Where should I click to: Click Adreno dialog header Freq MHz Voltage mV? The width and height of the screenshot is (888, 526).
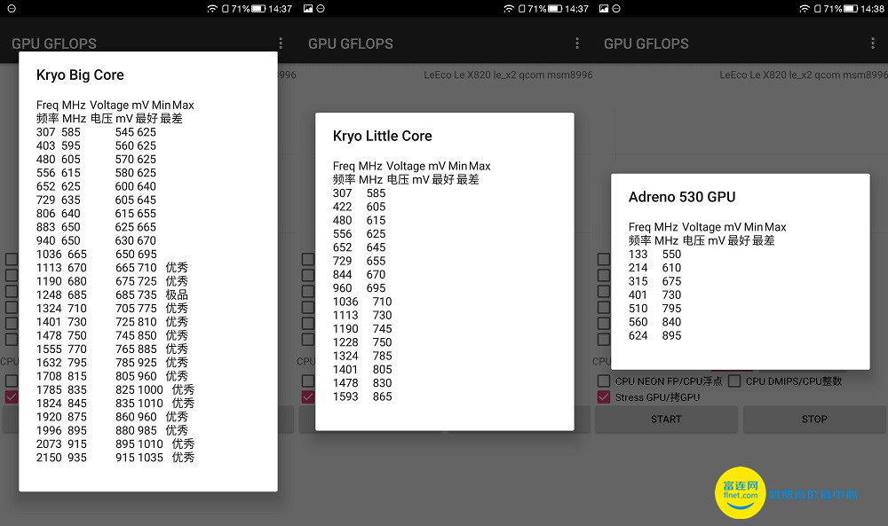pos(685,227)
